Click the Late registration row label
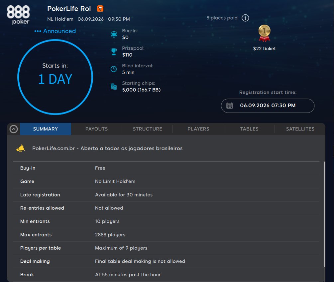This screenshot has width=334, height=282. coord(40,195)
